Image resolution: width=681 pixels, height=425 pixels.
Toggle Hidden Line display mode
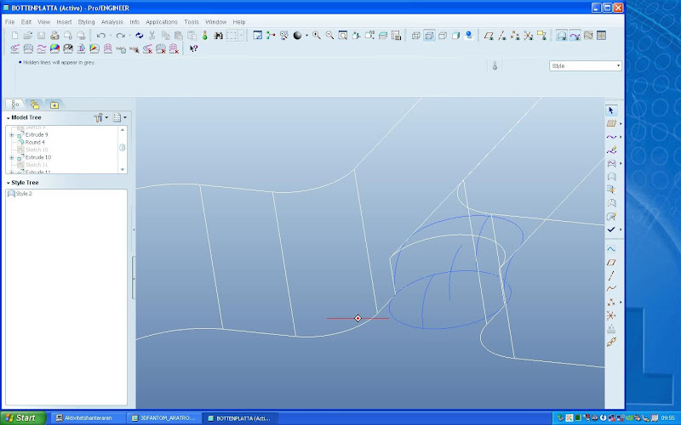pos(429,36)
